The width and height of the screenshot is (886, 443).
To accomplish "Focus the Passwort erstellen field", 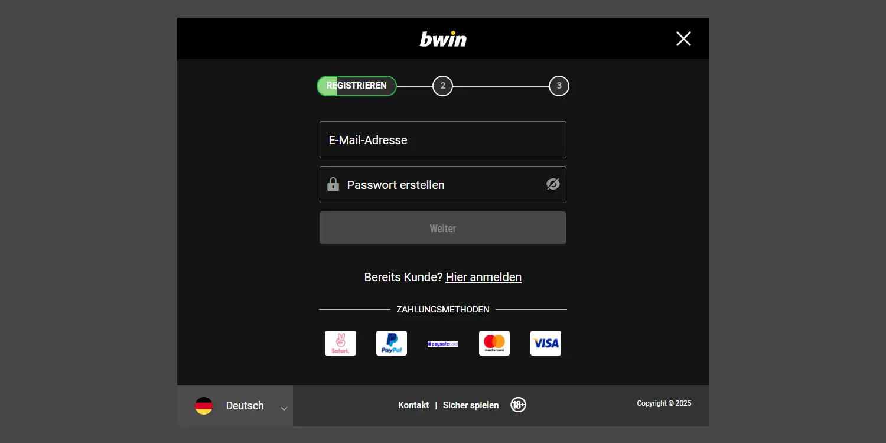I will [x=443, y=185].
